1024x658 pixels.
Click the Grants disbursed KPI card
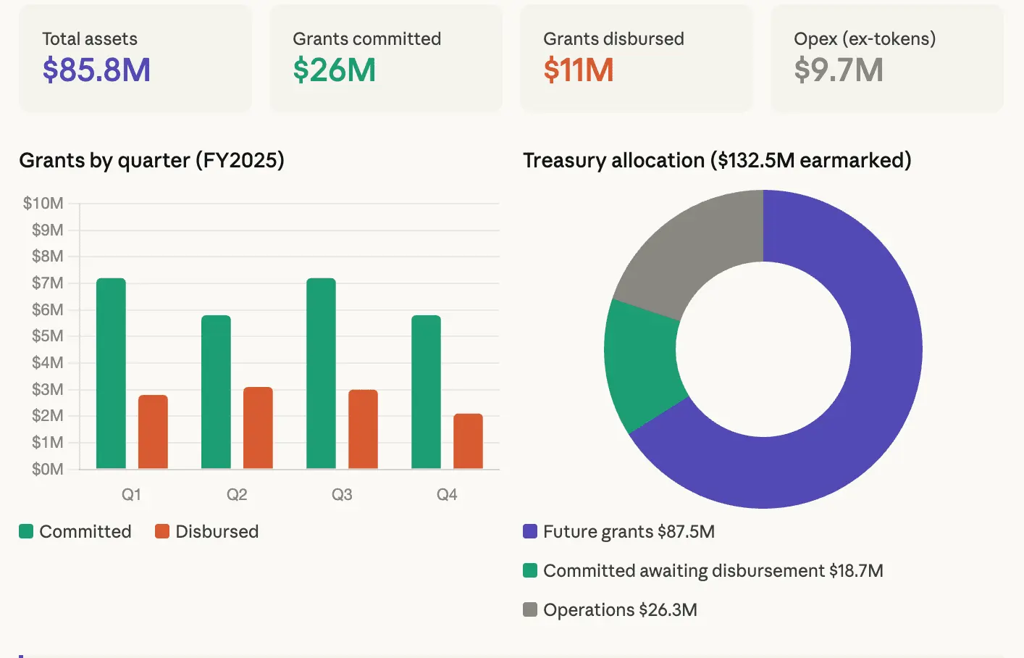pyautogui.click(x=636, y=58)
